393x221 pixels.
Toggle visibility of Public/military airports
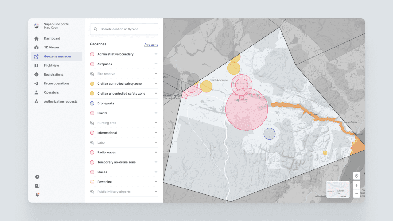92,192
